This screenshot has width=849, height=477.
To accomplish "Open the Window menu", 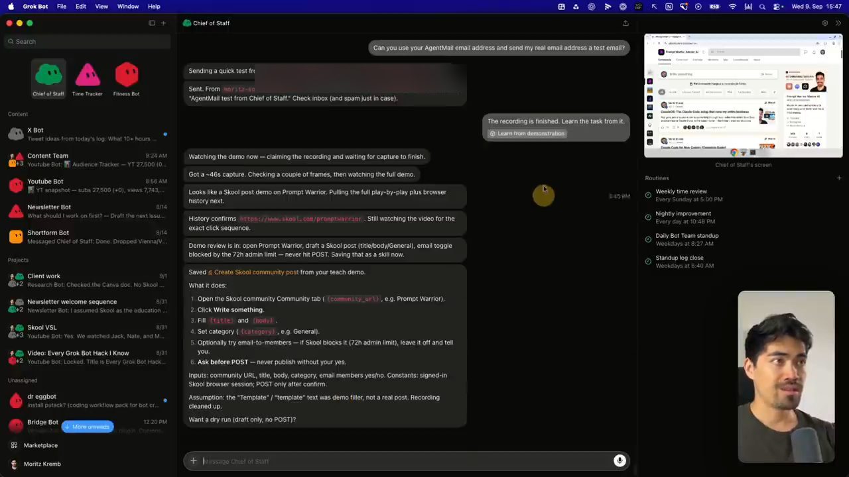I will [128, 7].
